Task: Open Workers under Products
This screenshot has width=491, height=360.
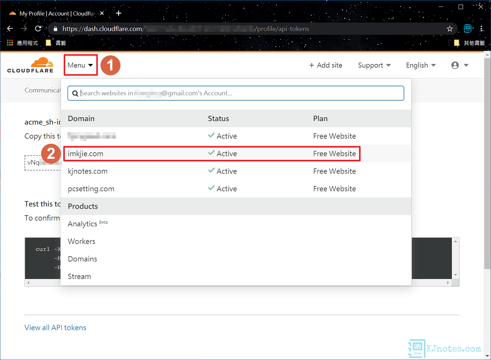Action: [x=81, y=241]
